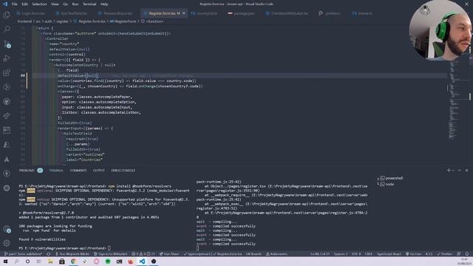Screen dimensions: 473x266
Task: Open the Go menu
Action: (66, 4)
